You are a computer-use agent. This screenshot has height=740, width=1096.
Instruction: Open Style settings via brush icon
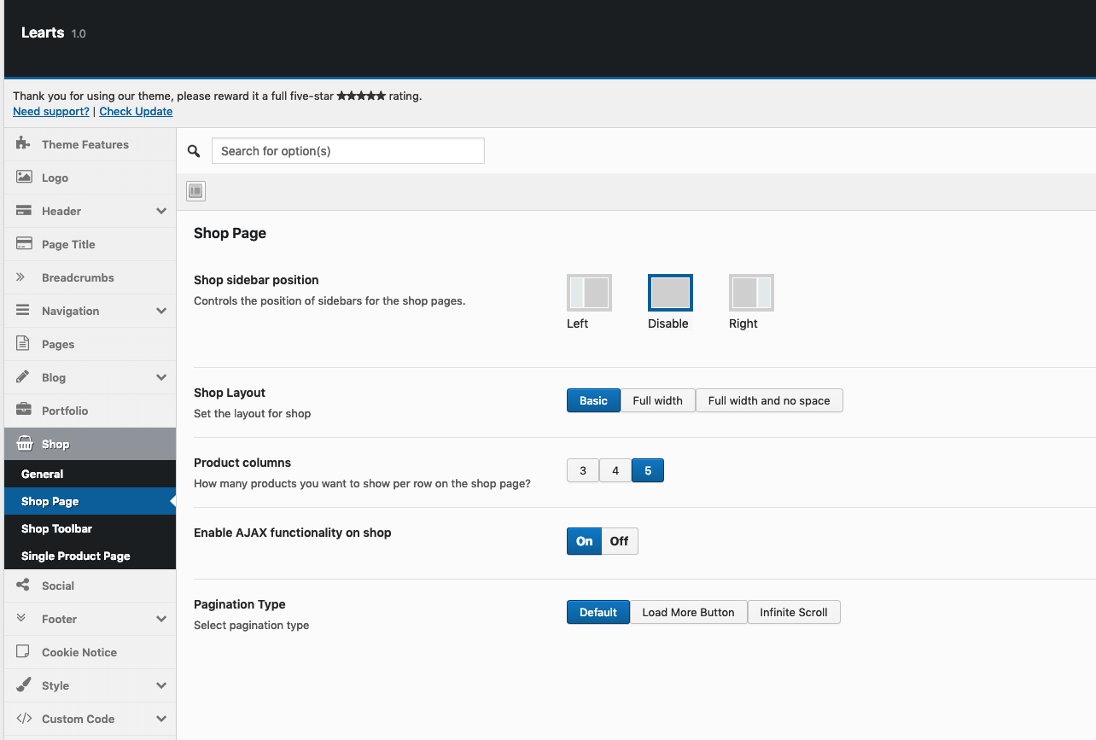(x=23, y=685)
